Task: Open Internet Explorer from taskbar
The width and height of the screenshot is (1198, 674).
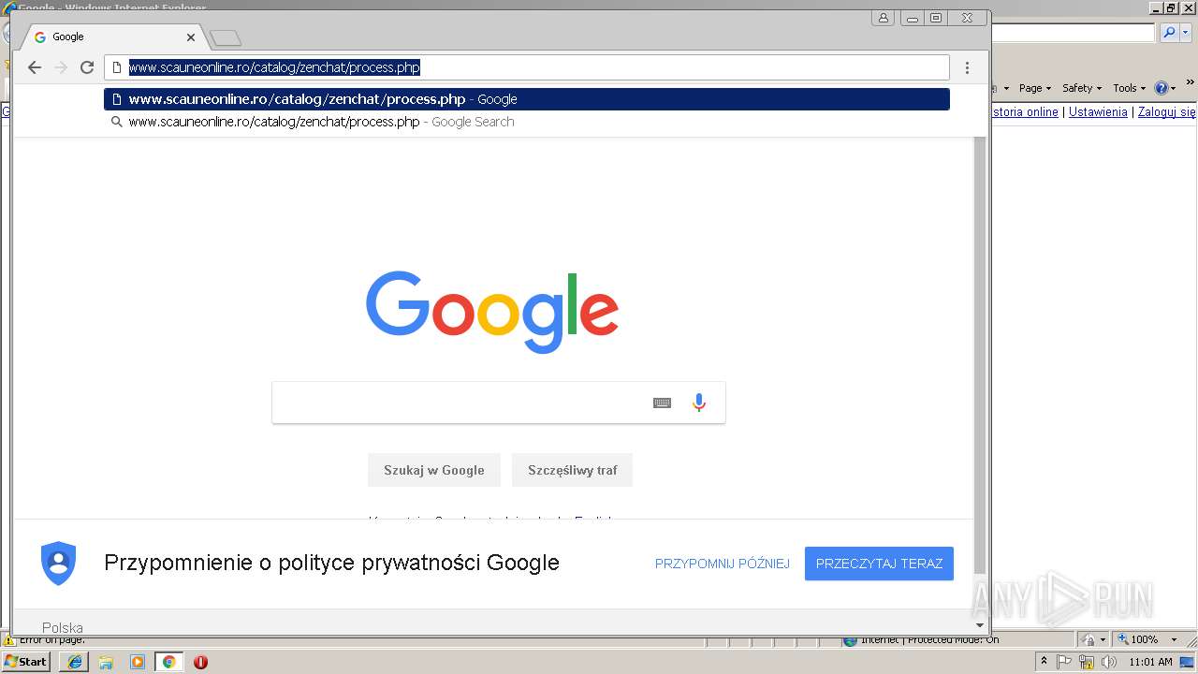Action: pos(75,662)
